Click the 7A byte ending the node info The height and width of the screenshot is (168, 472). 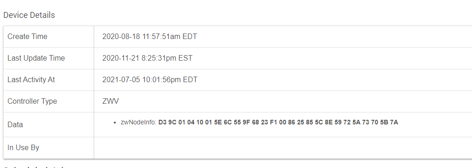click(394, 123)
